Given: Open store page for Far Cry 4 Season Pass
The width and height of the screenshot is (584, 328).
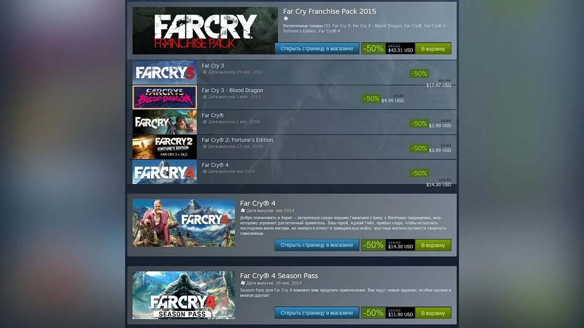Looking at the screenshot, I should (x=317, y=313).
